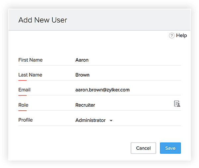This screenshot has height=168, width=199.
Task: Click the email field with aaron.brown@zylker.com
Action: [x=128, y=90]
